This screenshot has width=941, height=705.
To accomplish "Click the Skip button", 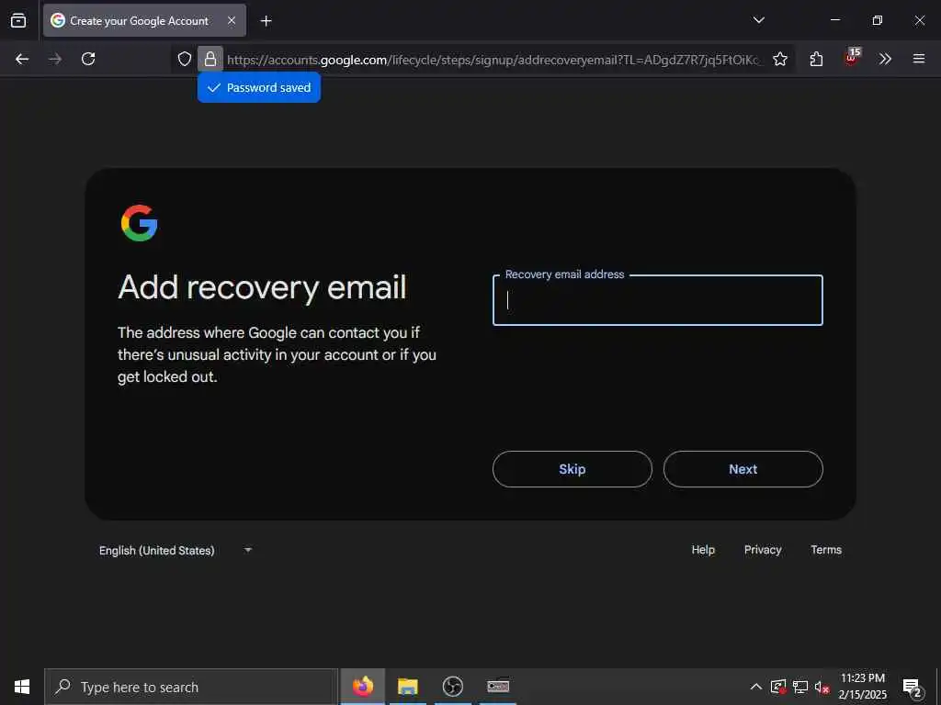I will tap(572, 469).
